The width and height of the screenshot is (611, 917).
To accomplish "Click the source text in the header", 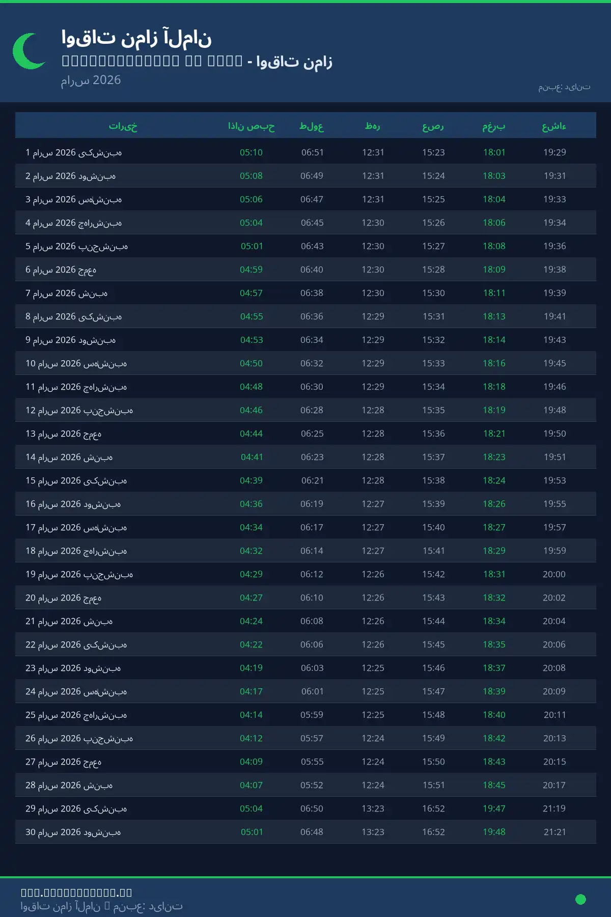I will [564, 87].
